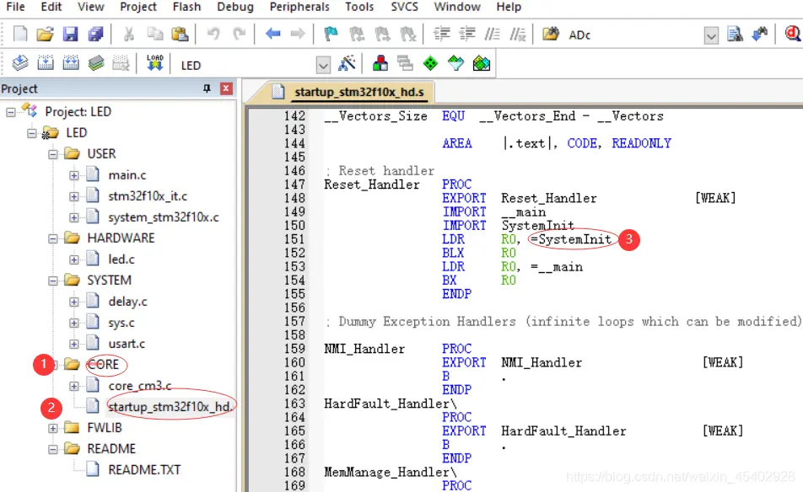Collapse the USER folder in project tree

point(53,154)
